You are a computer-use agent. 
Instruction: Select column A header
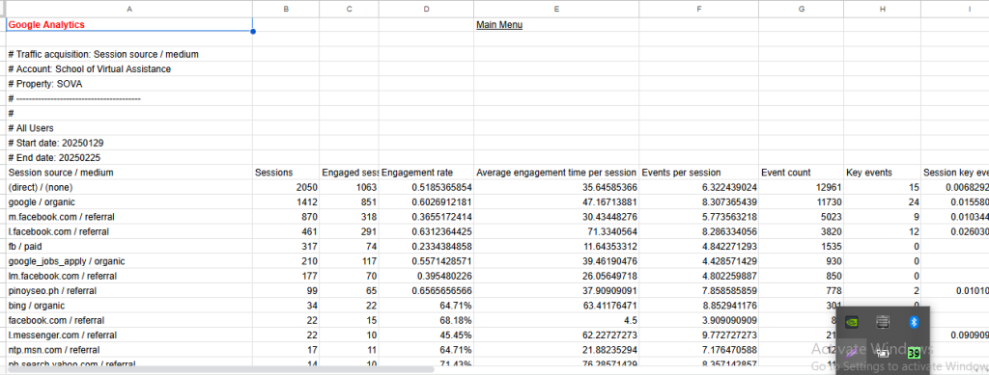(129, 9)
